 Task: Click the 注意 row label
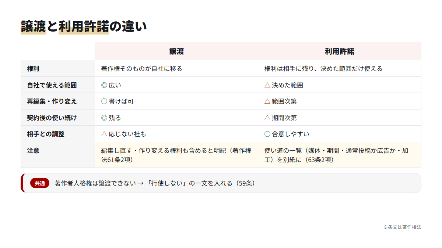(x=58, y=155)
